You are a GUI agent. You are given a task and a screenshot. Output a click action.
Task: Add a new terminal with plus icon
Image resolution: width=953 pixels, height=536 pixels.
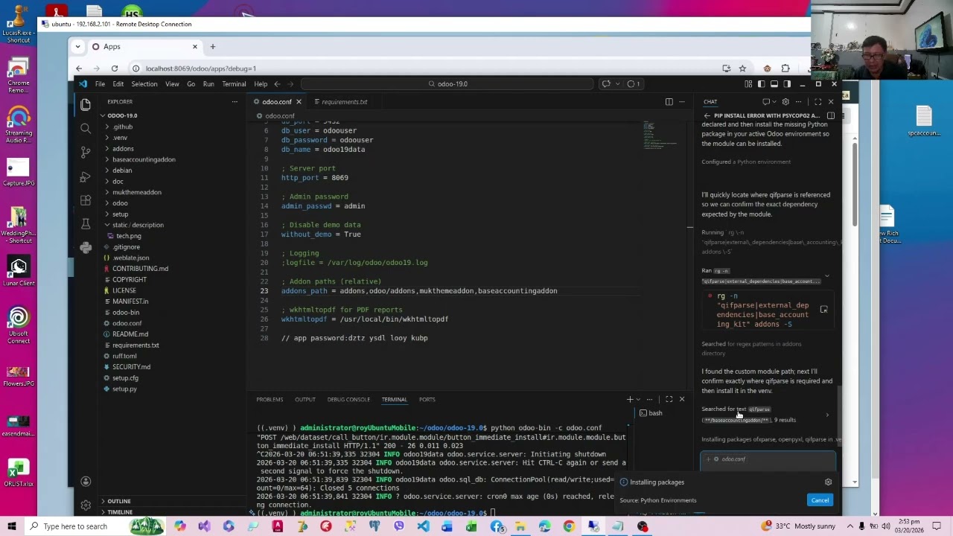point(630,400)
